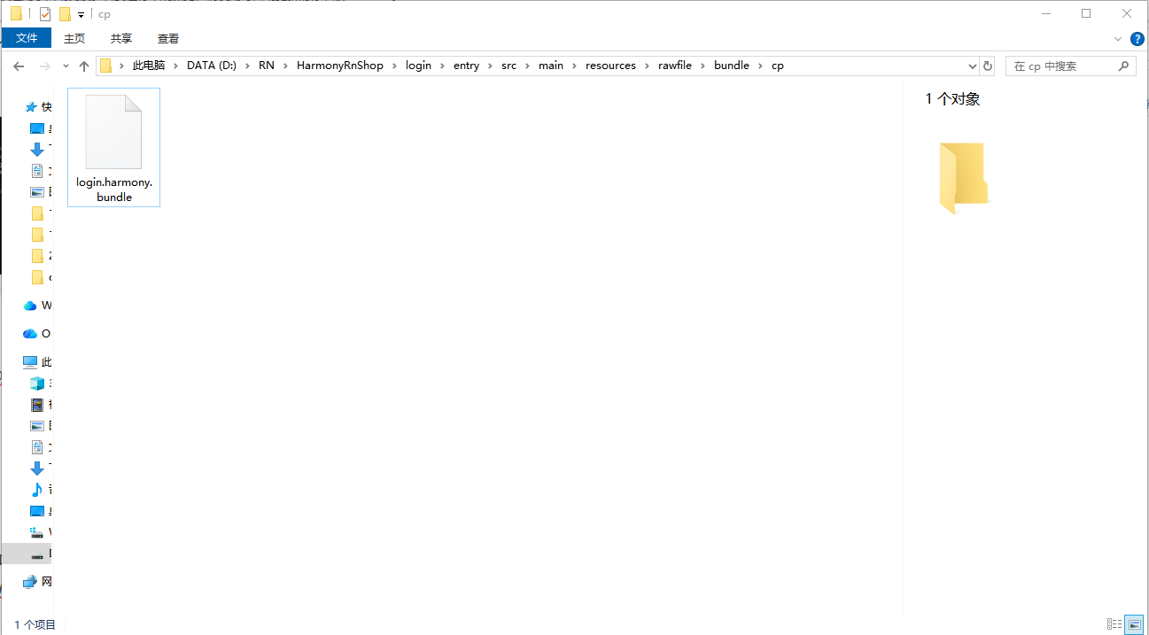
Task: Click the search magnifier icon
Action: click(1124, 66)
